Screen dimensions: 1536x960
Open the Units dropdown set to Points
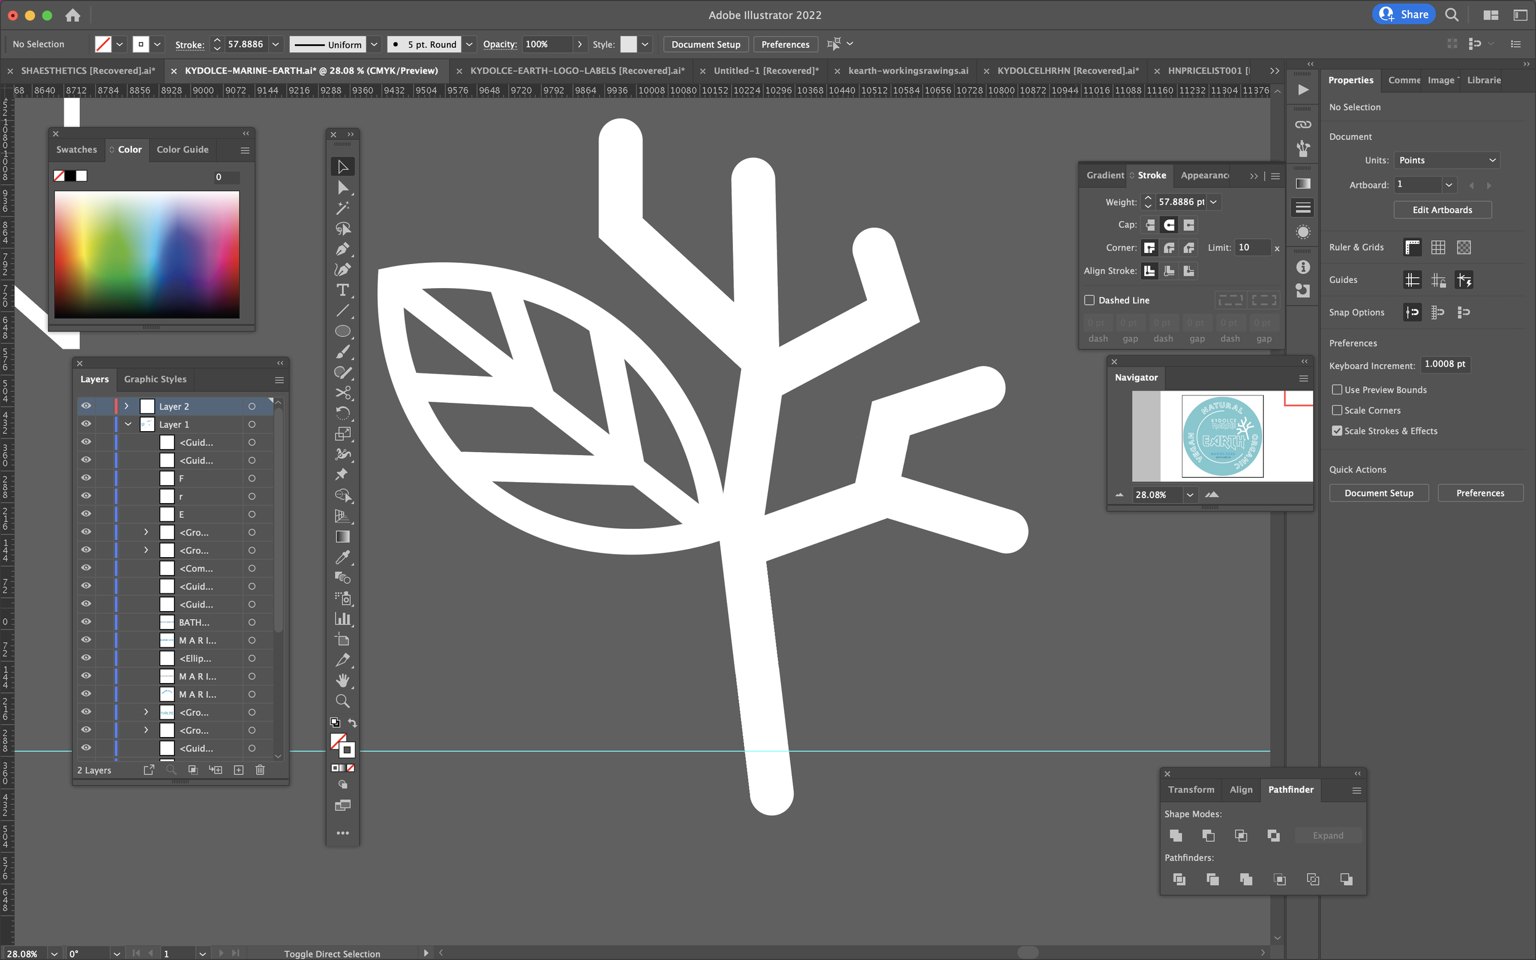[1447, 160]
